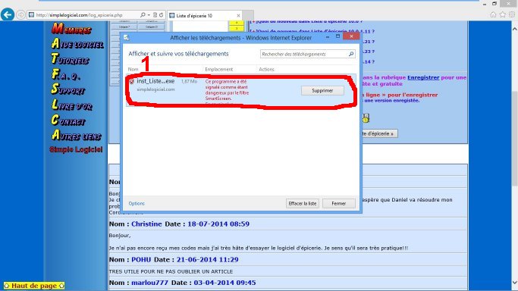Open the Contact sidebar item

68,120
